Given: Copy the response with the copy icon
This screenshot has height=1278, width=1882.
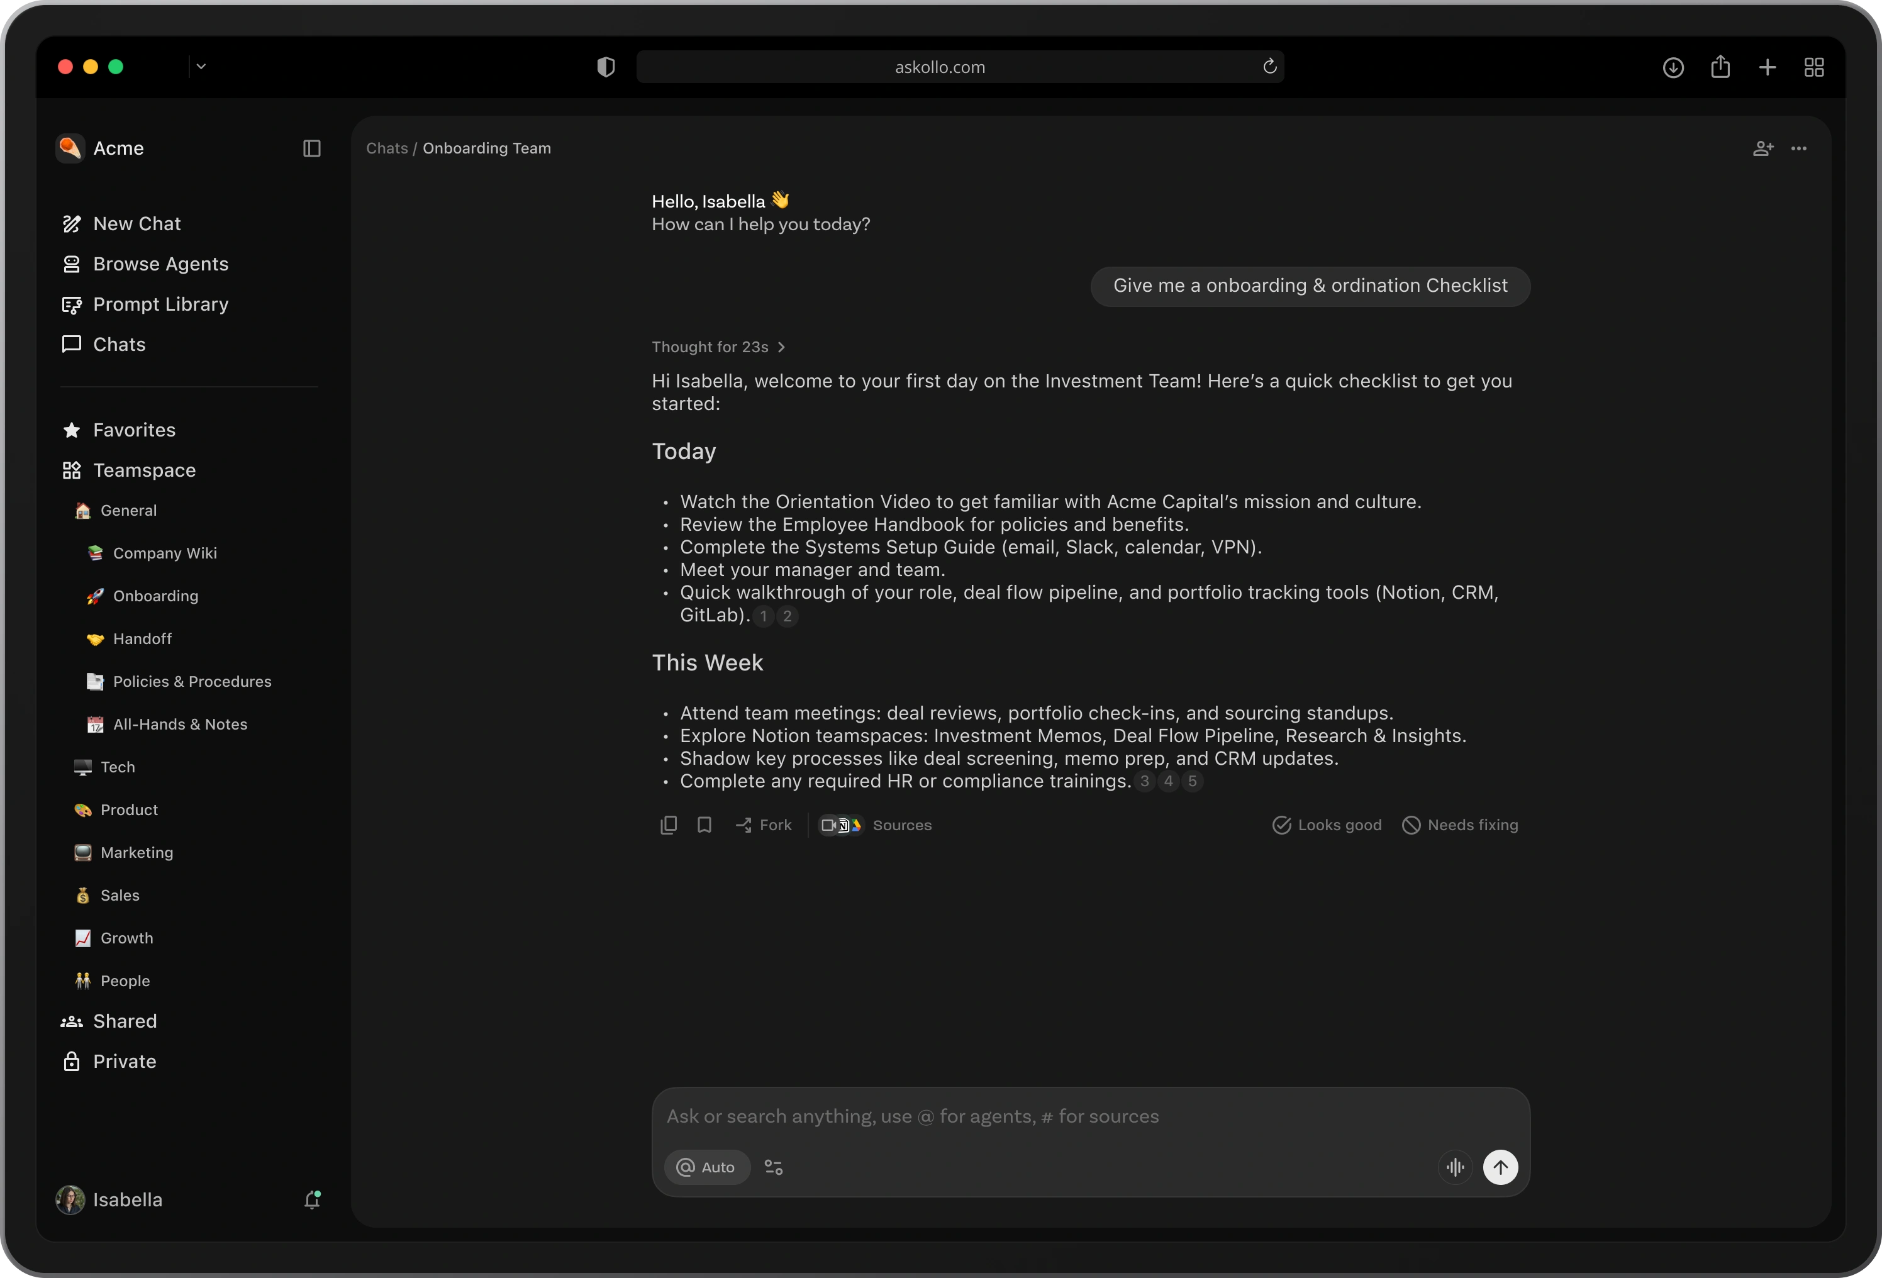Looking at the screenshot, I should (668, 825).
